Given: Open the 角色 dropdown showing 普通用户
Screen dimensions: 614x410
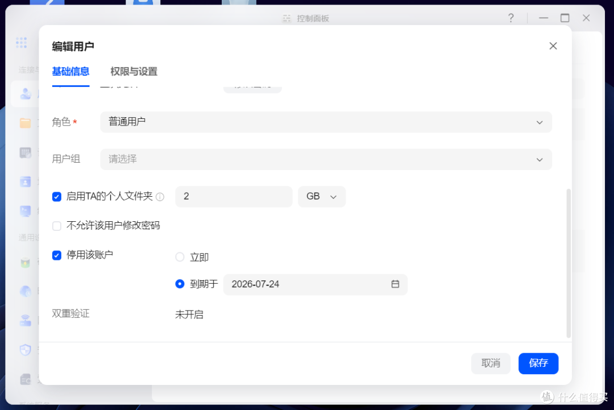Looking at the screenshot, I should (x=326, y=122).
